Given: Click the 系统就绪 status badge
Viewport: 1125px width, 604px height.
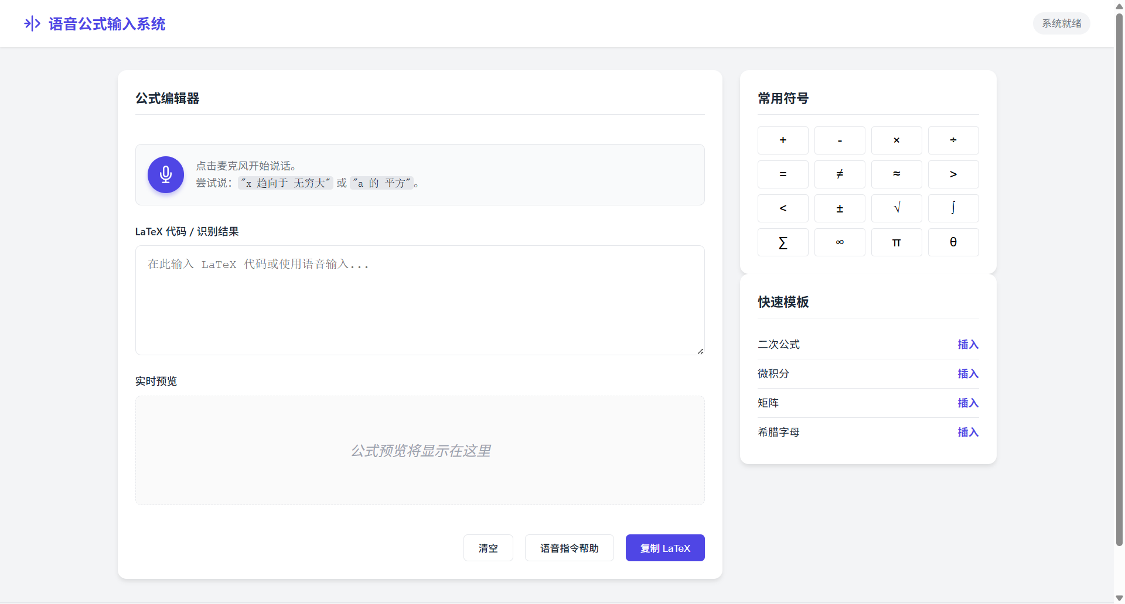Looking at the screenshot, I should pyautogui.click(x=1061, y=23).
